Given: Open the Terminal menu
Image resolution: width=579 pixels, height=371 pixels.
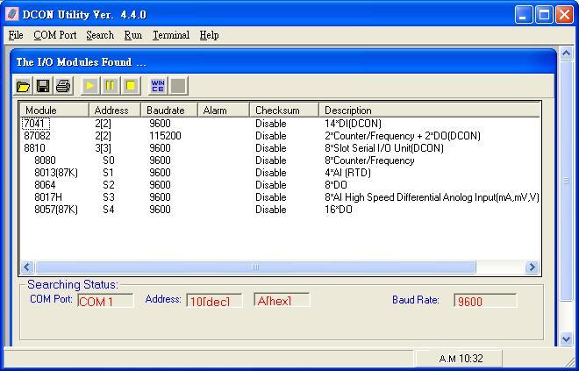Looking at the screenshot, I should (171, 35).
